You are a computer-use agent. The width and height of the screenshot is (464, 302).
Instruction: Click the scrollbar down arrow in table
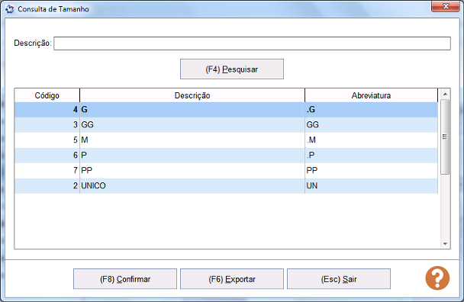click(445, 244)
